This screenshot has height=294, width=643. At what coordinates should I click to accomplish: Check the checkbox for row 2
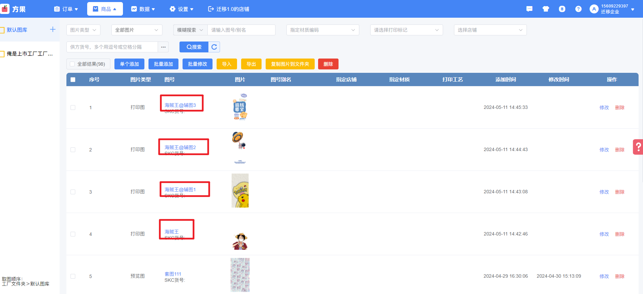73,150
